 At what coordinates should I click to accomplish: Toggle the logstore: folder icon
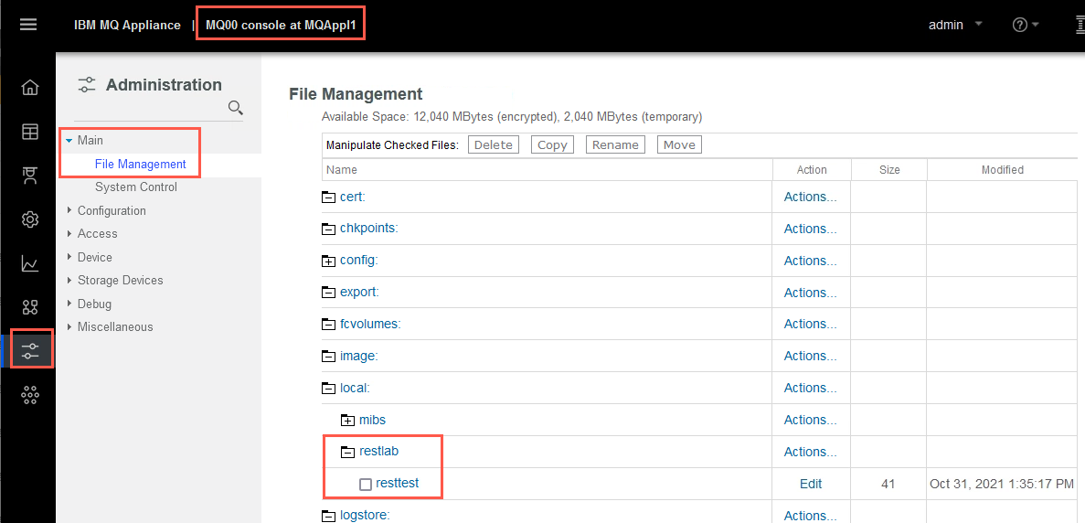329,516
